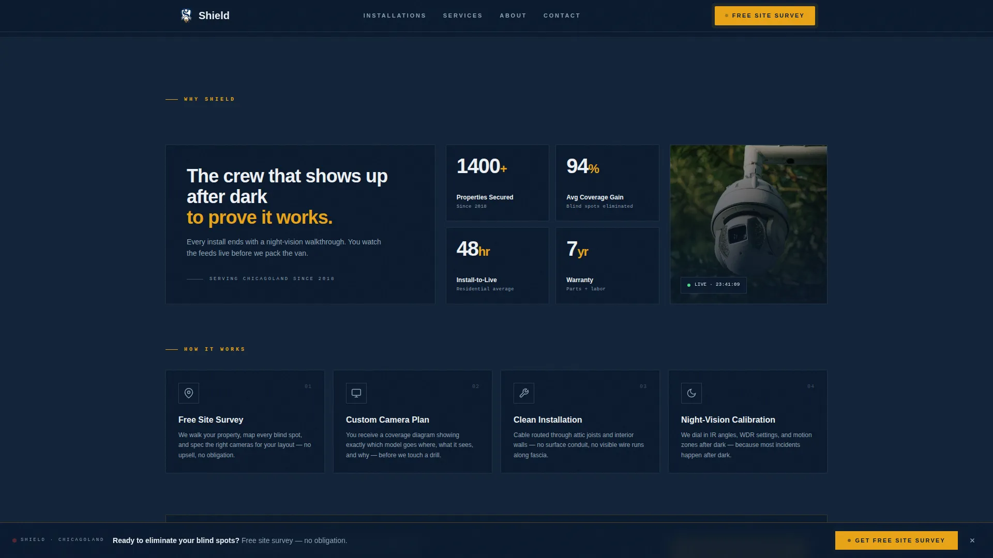The width and height of the screenshot is (993, 558).
Task: Click the Night-Vision Calibration card title
Action: point(728,420)
